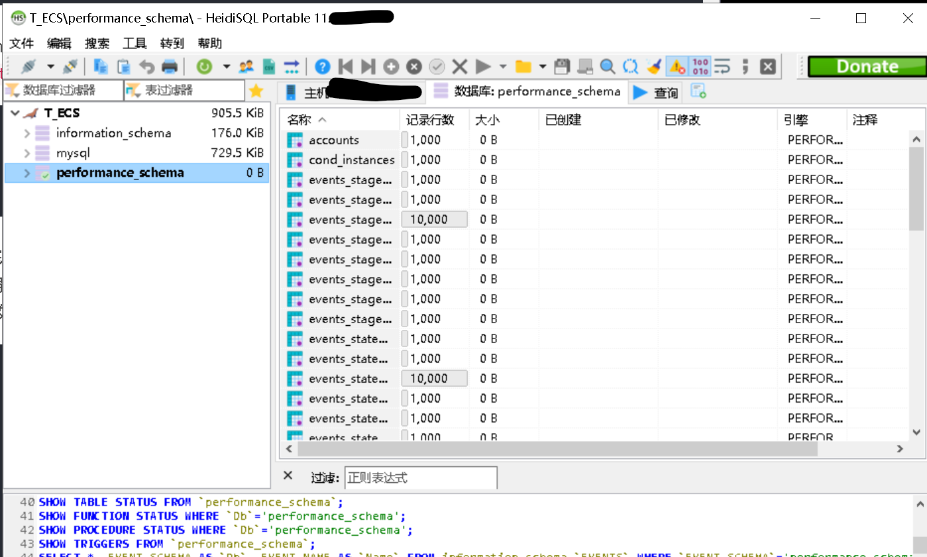Viewport: 927px width, 557px height.
Task: Open the 转到 menu
Action: (172, 43)
